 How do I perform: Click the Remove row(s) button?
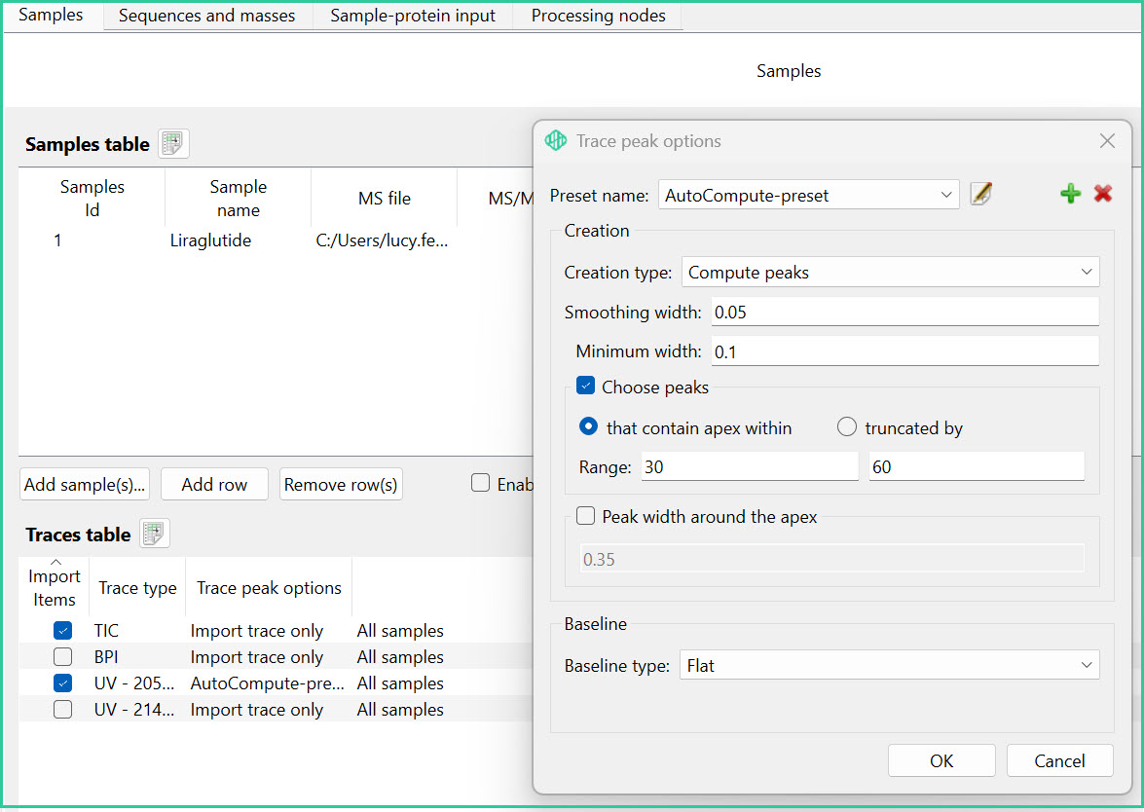(x=341, y=485)
